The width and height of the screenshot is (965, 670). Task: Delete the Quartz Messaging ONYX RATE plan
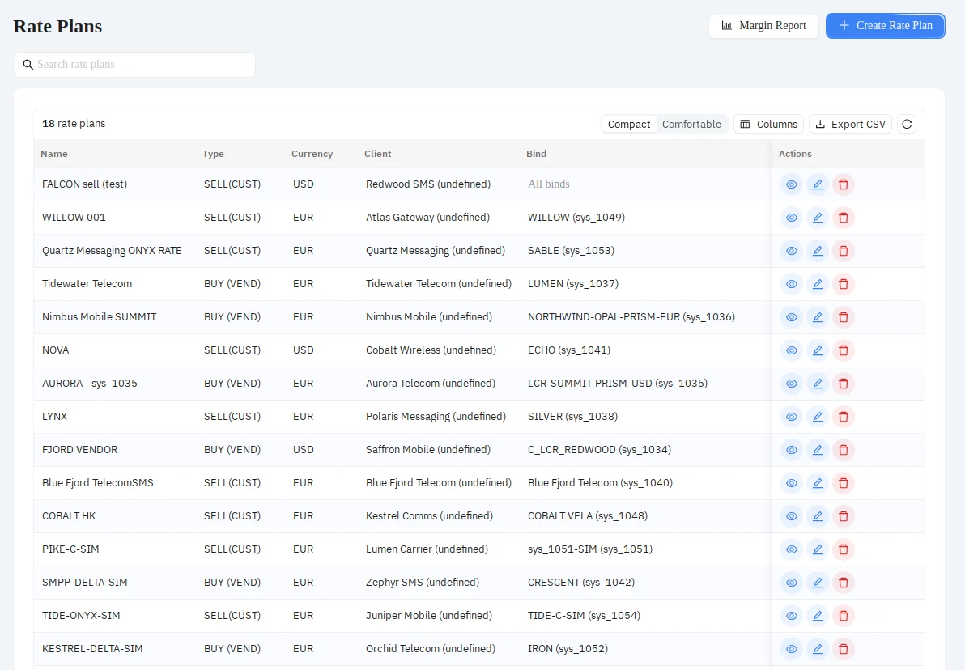coord(843,251)
